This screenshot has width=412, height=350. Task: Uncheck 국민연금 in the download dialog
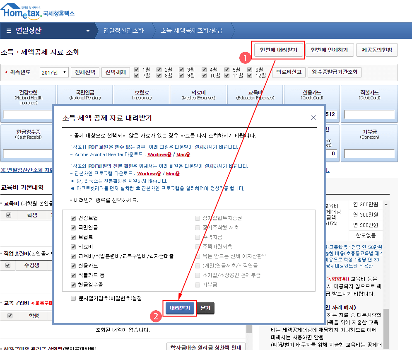pyautogui.click(x=73, y=227)
